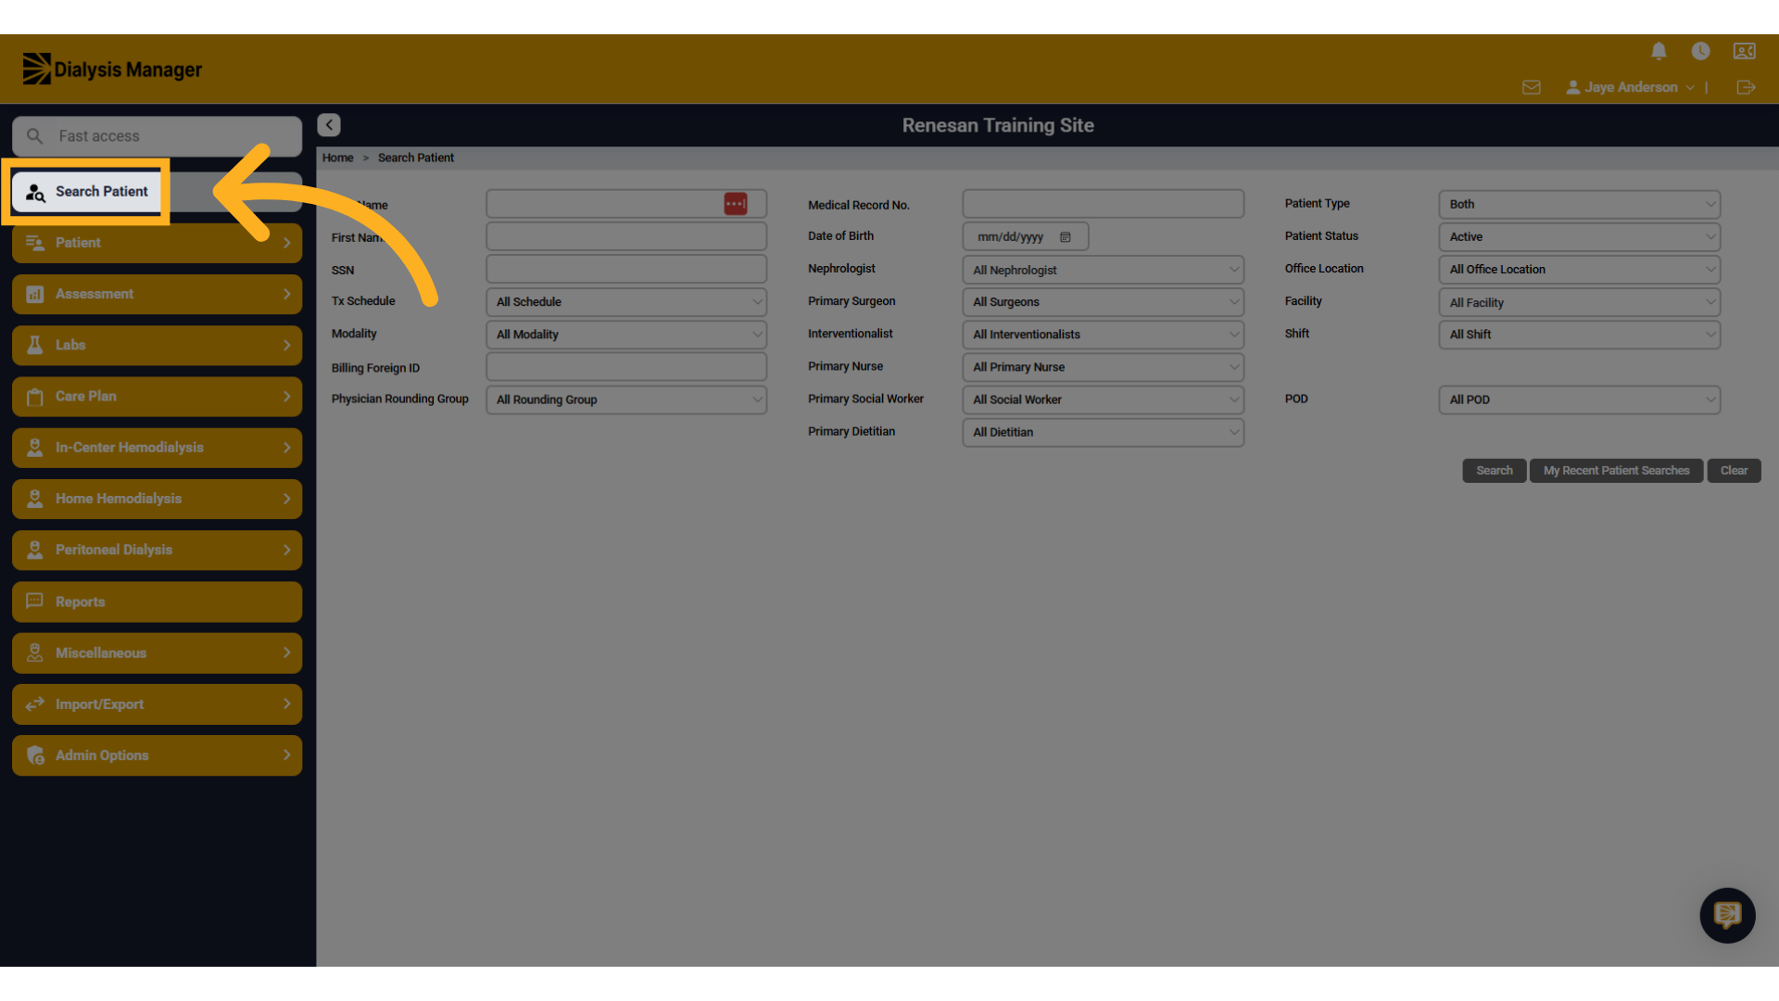Expand the Admin Options menu
The image size is (1779, 1001).
click(157, 755)
